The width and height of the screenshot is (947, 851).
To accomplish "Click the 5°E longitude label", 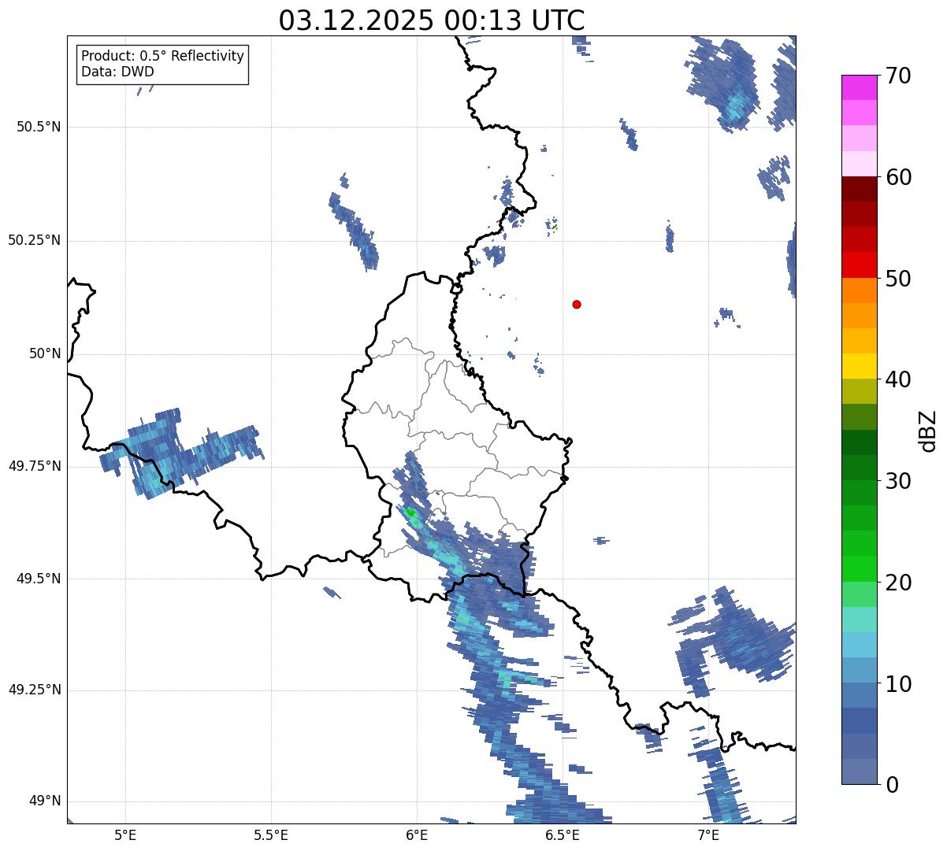I will click(x=125, y=835).
